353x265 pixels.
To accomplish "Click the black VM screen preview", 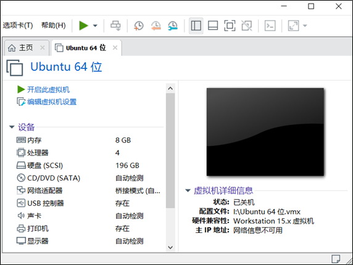I will pos(265,132).
